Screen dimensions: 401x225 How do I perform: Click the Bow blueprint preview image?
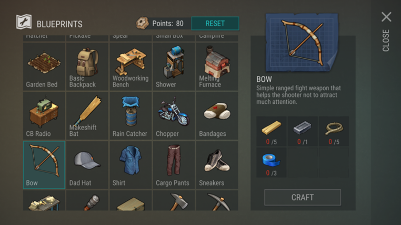click(x=302, y=42)
